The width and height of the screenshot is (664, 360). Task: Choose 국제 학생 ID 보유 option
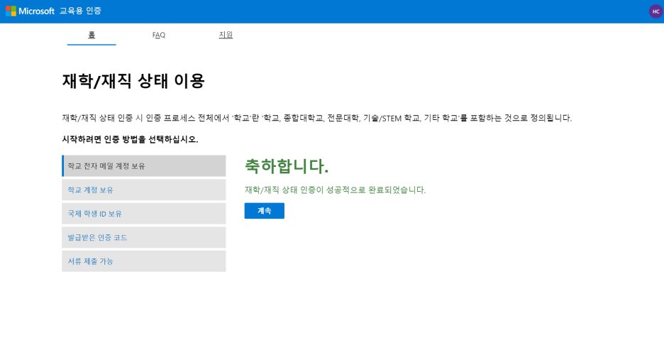144,213
